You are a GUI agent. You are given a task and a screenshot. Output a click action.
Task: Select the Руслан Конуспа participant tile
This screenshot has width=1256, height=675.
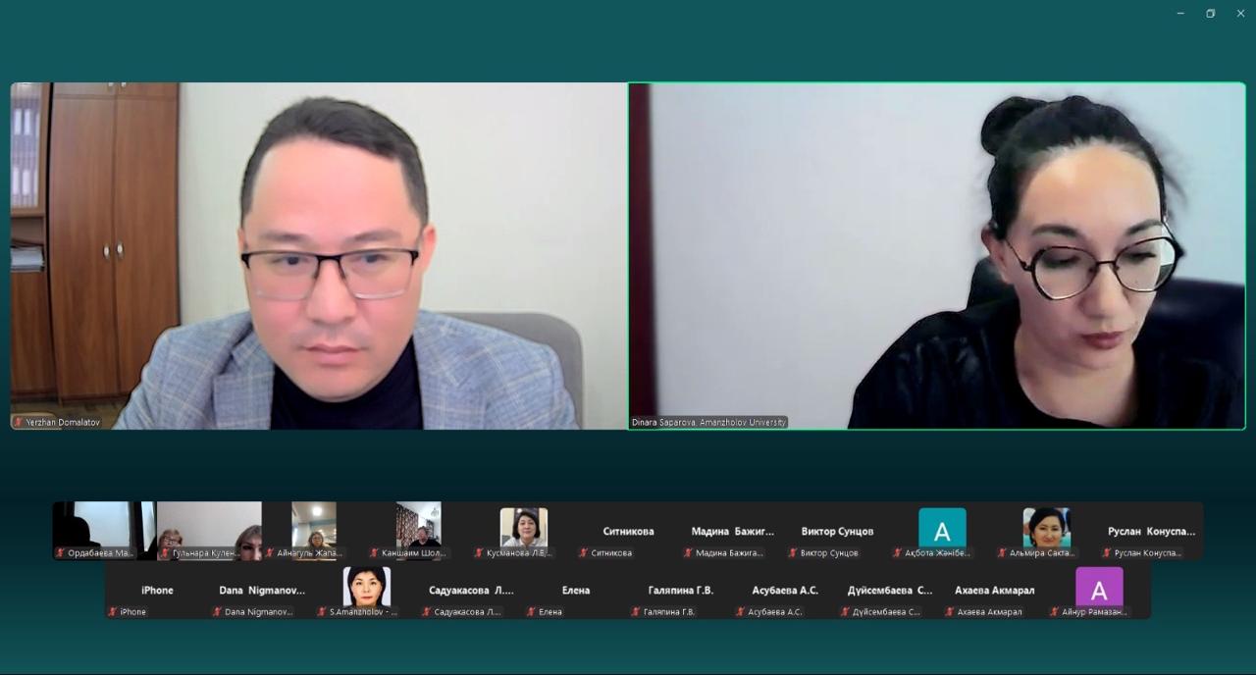[x=1151, y=531]
